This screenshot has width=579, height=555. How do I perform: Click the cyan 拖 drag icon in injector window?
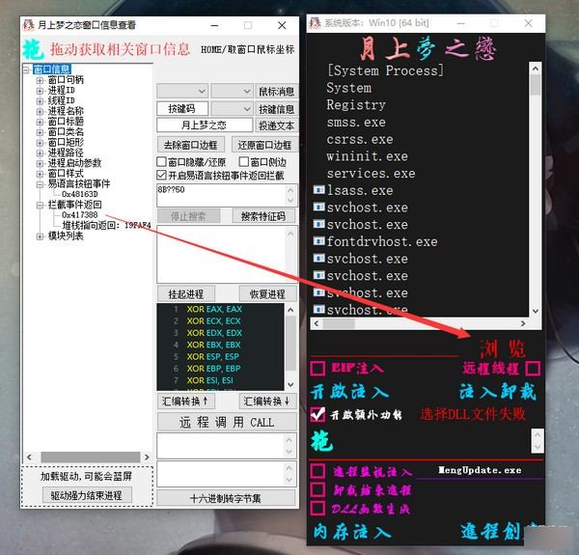(x=321, y=441)
